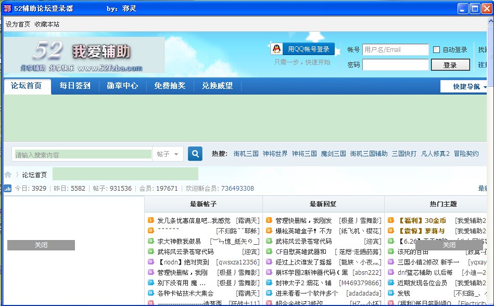494x306 pixels.
Task: Click the vertical scrollbar up arrow
Action: point(490,21)
